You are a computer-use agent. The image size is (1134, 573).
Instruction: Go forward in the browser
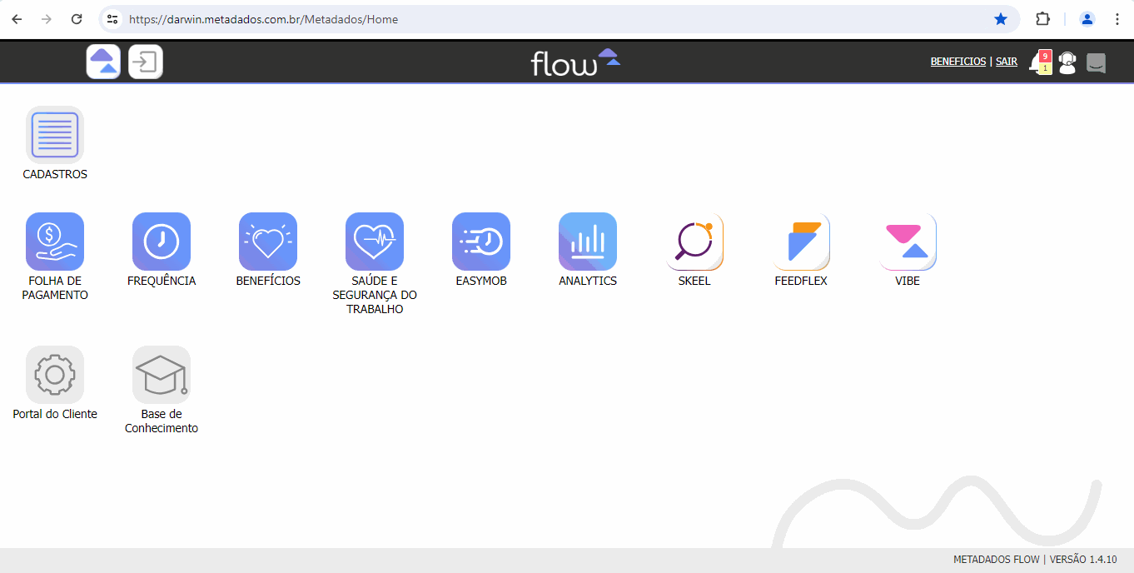click(x=47, y=19)
